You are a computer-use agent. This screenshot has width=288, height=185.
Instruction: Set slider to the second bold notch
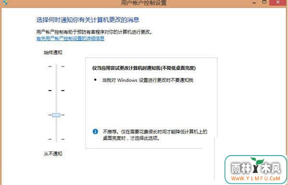(x=56, y=91)
